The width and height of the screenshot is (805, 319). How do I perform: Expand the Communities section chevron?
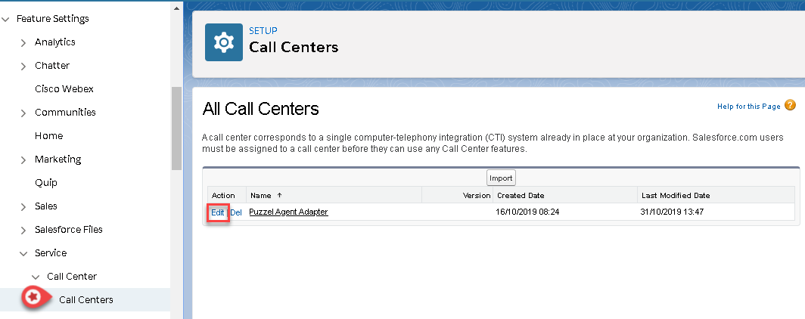[23, 113]
